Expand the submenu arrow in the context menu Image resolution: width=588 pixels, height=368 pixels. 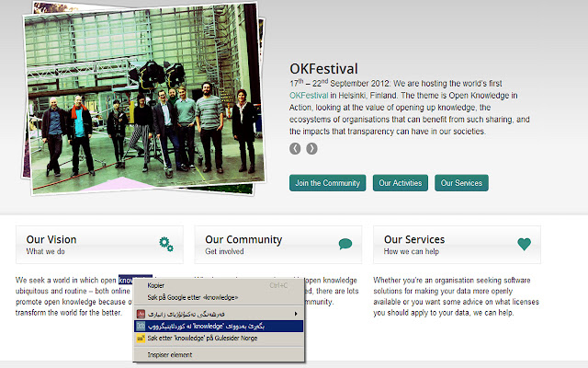point(296,314)
